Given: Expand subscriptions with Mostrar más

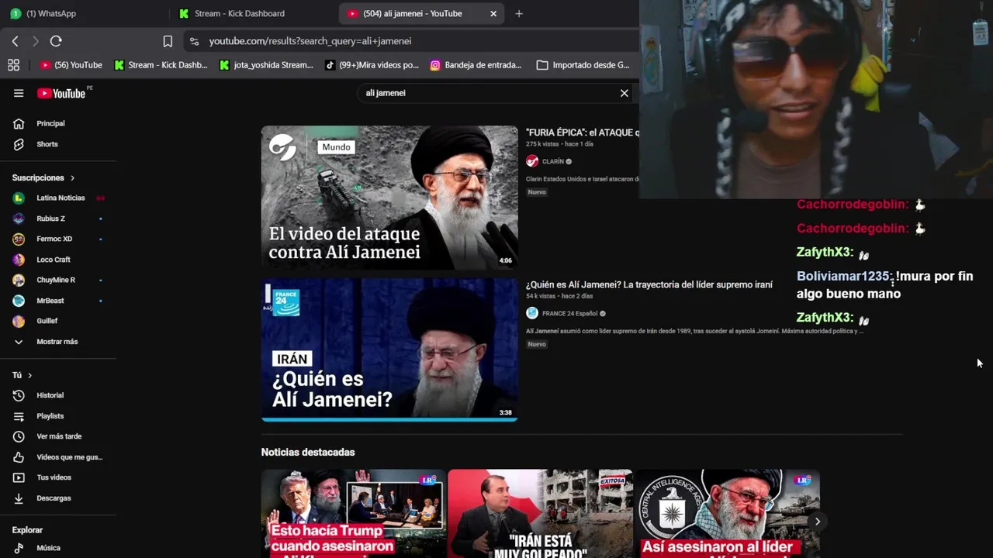Looking at the screenshot, I should coord(58,342).
